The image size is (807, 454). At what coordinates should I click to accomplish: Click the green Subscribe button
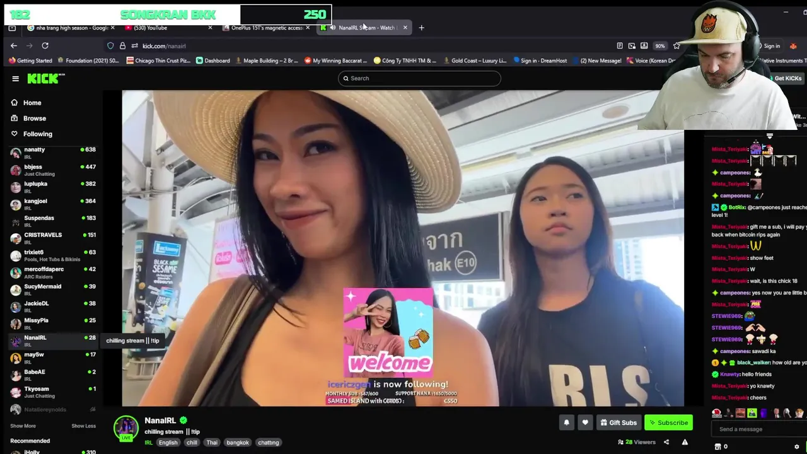point(668,422)
